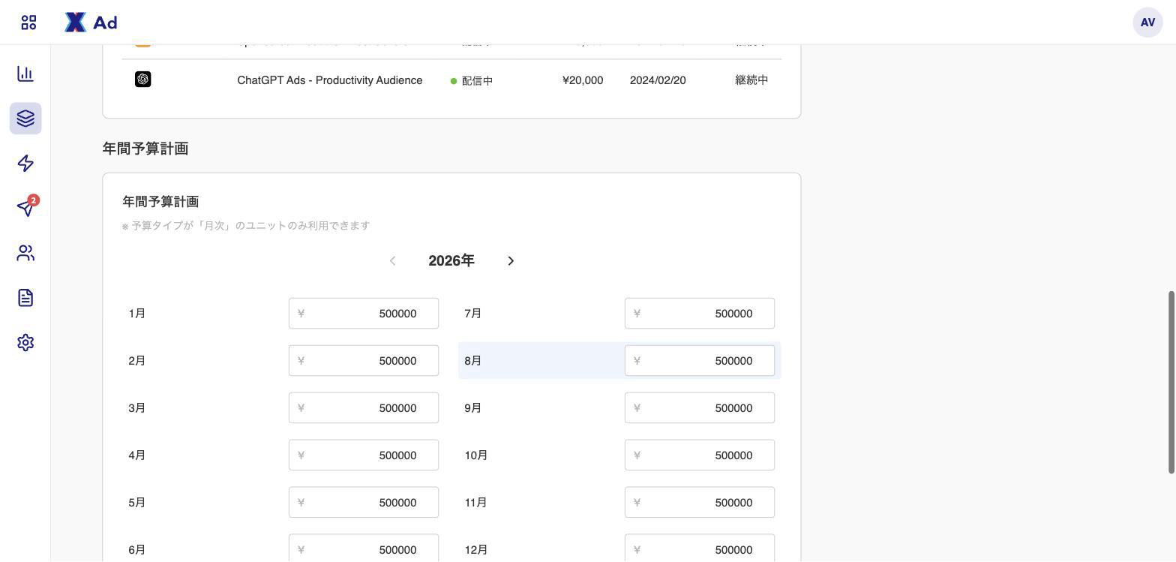This screenshot has width=1176, height=562.
Task: Open the bar chart analytics sidebar icon
Action: (x=25, y=74)
